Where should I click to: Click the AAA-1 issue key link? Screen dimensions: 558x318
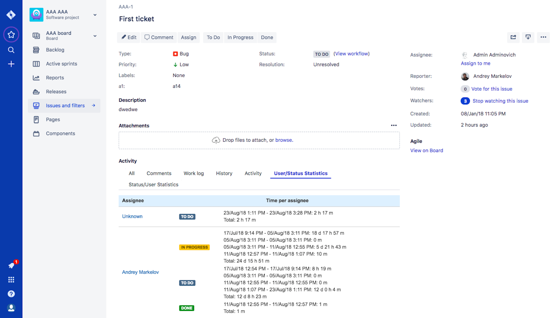(x=126, y=7)
